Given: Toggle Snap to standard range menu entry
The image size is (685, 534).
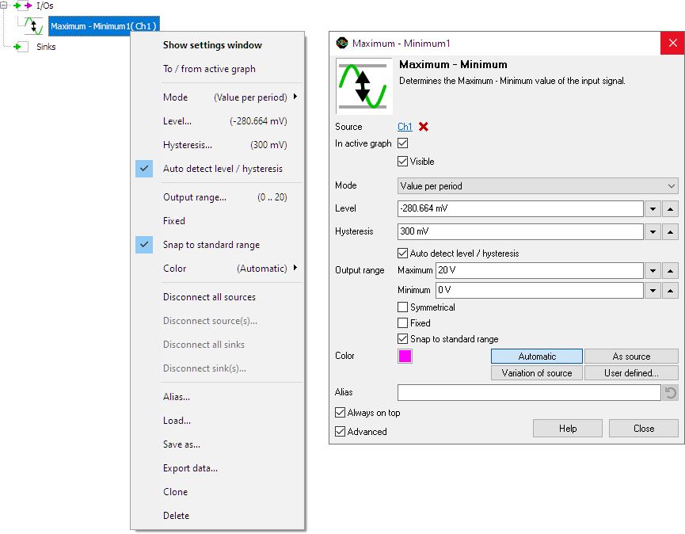Looking at the screenshot, I should [218, 245].
